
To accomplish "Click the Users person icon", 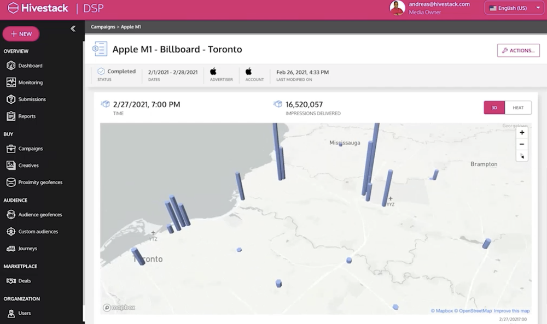I will (x=11, y=313).
